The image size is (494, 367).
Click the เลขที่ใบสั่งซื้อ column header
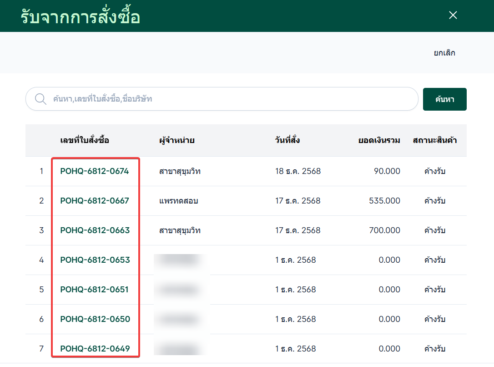85,140
